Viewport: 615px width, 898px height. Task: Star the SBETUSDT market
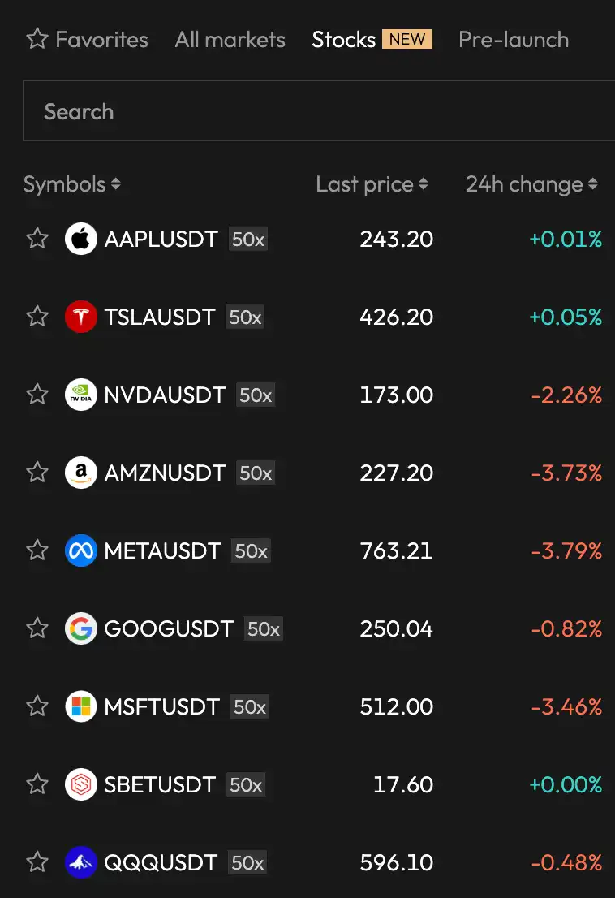37,784
